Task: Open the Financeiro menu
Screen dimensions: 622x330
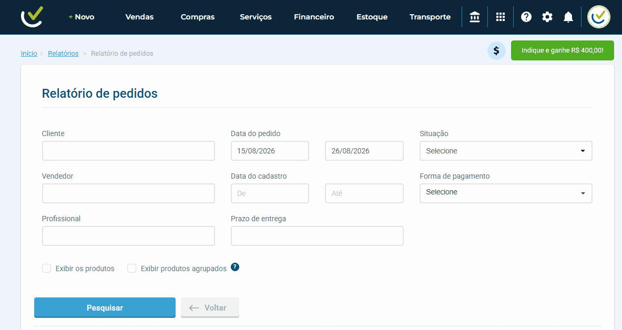Action: pyautogui.click(x=314, y=17)
